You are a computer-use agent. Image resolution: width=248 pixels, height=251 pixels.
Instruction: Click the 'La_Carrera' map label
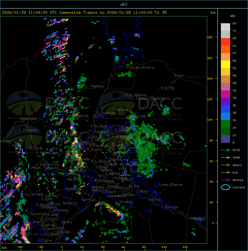click(34, 194)
